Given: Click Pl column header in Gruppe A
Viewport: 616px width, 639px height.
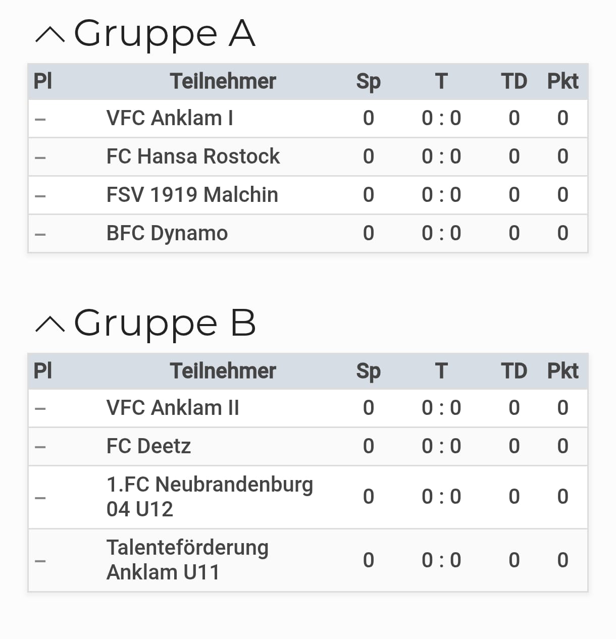Looking at the screenshot, I should (42, 81).
